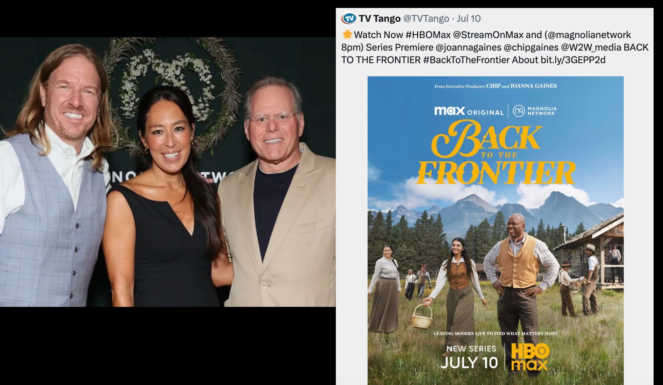Viewport: 663px width, 385px height.
Task: Click the New Series July 10 text
Action: [x=470, y=357]
